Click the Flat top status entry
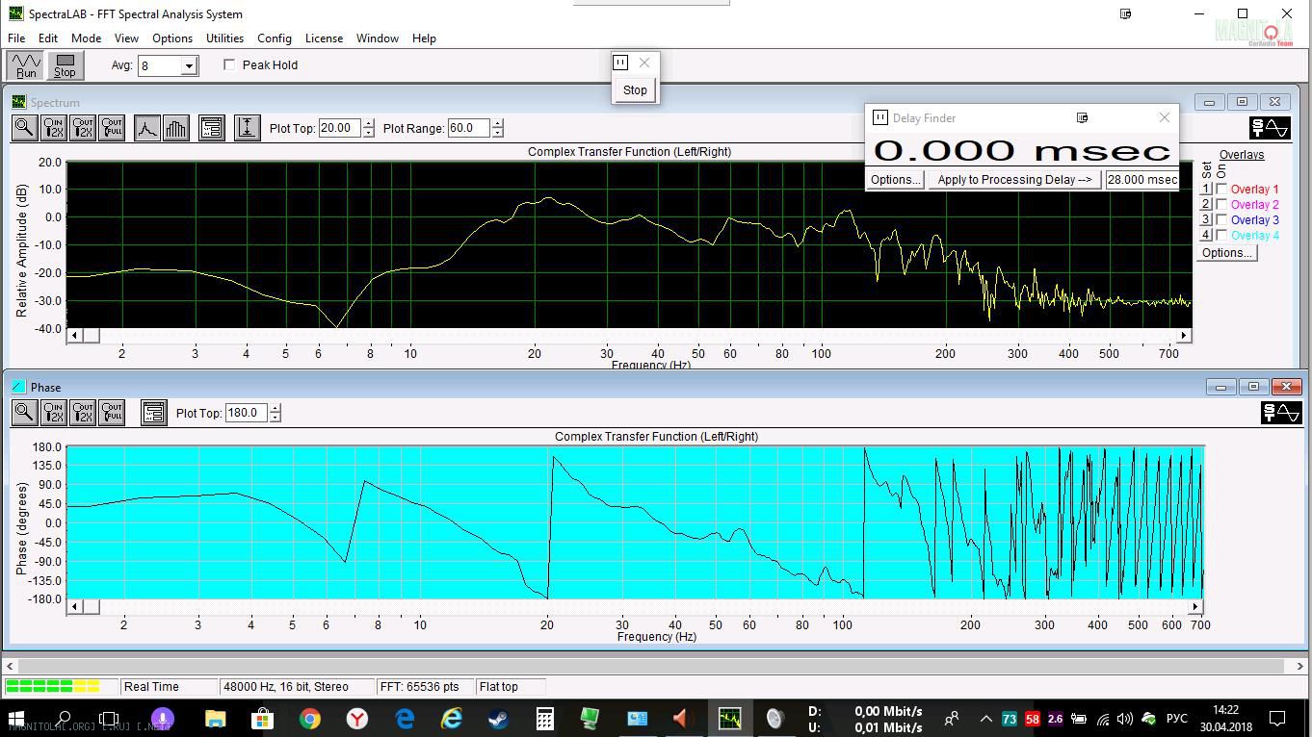Viewport: 1312px width, 737px height. [511, 687]
